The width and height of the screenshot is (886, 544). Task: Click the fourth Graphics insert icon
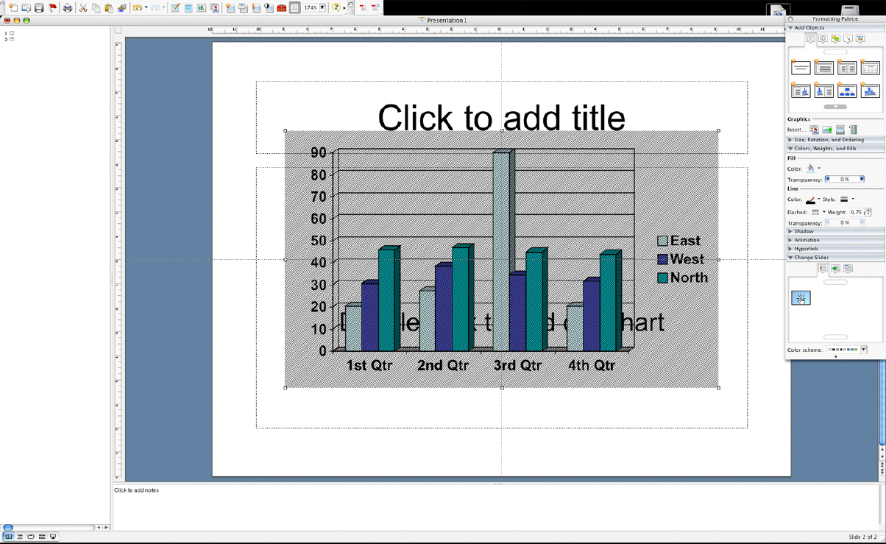854,130
